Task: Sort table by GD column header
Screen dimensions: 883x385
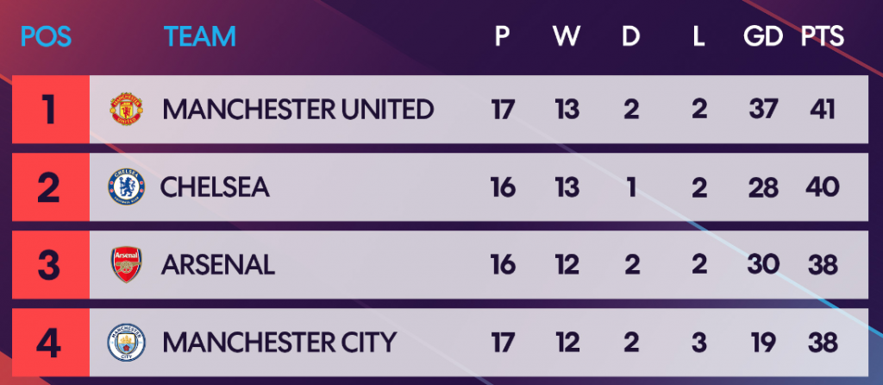Action: tap(763, 37)
